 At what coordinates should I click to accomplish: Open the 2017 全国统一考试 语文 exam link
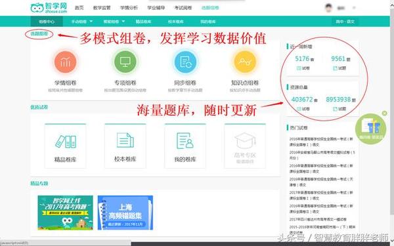[321, 195]
